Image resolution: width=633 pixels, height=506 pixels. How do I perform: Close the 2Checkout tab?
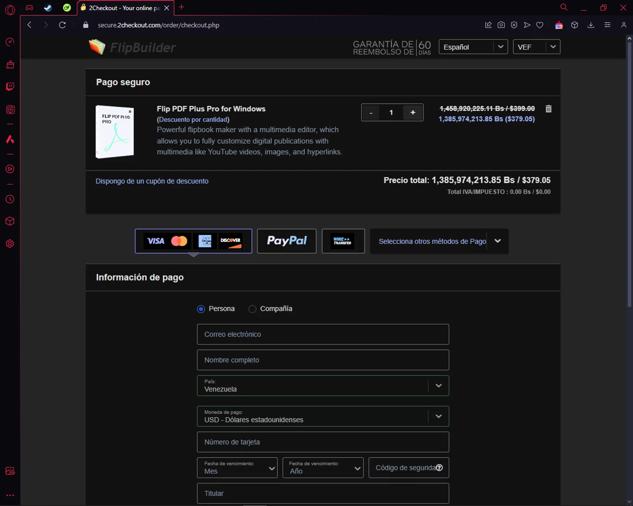167,8
